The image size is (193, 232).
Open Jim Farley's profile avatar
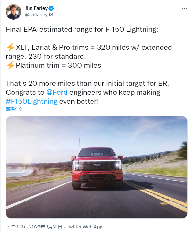pyautogui.click(x=13, y=12)
